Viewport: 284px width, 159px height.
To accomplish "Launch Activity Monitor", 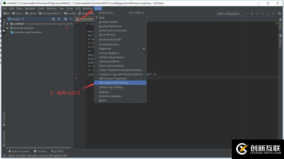I will coord(120,44).
